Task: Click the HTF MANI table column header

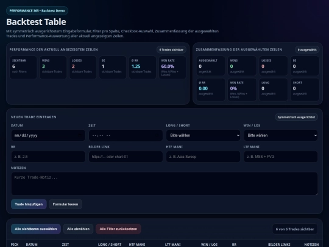Action: point(137,245)
